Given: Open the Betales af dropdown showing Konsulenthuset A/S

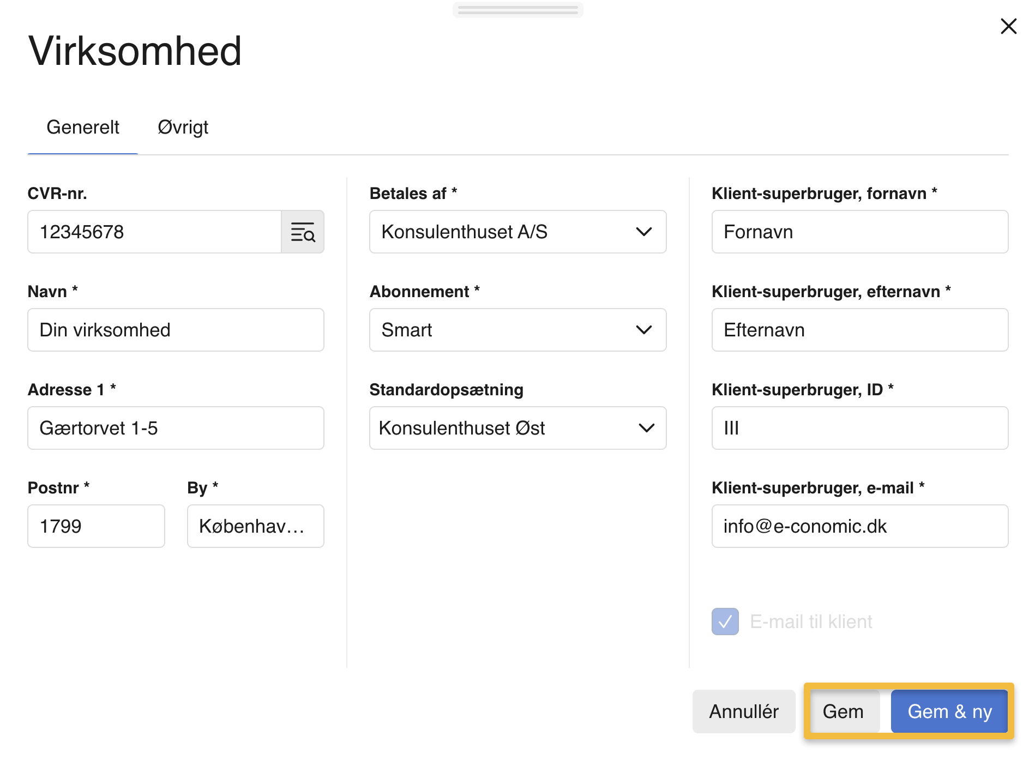Looking at the screenshot, I should pos(517,232).
